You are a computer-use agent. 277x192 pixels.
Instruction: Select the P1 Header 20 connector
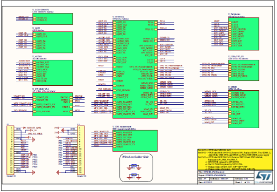pyautogui.click(x=80, y=150)
